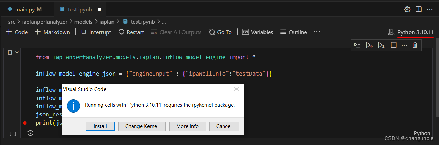Close the Visual Studio Code dialog
The height and width of the screenshot is (145, 439).
236,89
